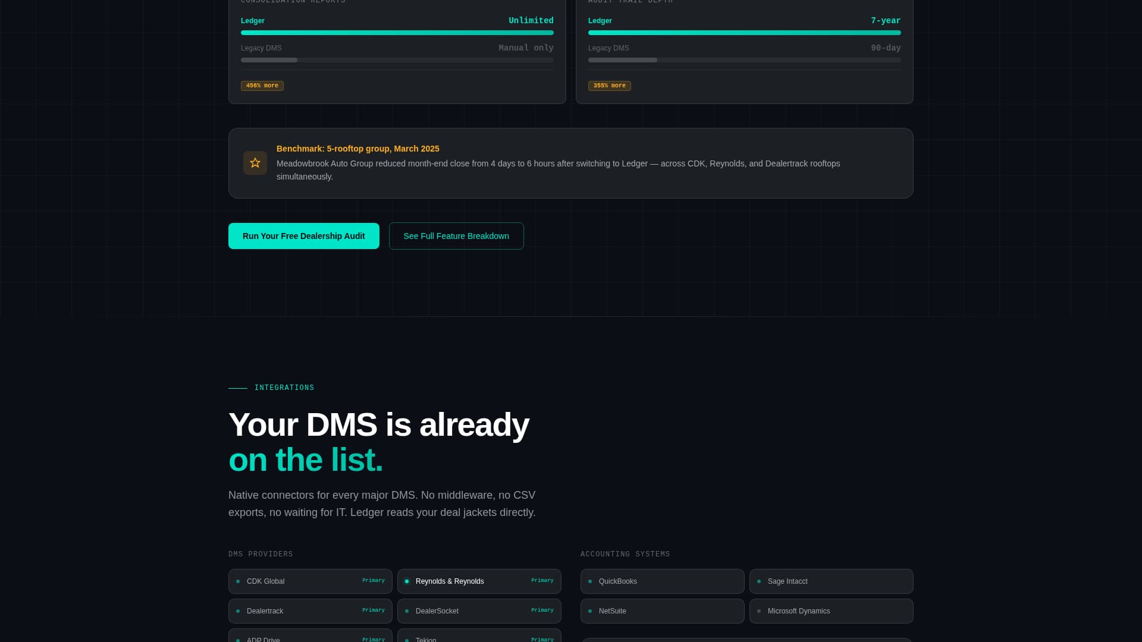This screenshot has width=1142, height=642.
Task: Click Legacy DMS 90-day progress bar
Action: 745,60
